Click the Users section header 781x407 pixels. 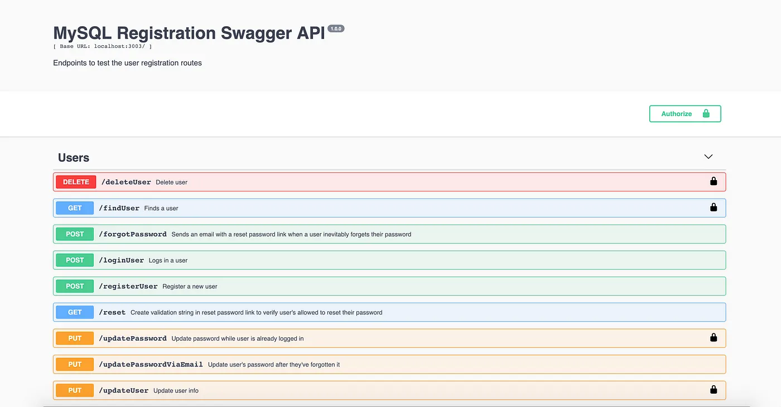pos(73,157)
